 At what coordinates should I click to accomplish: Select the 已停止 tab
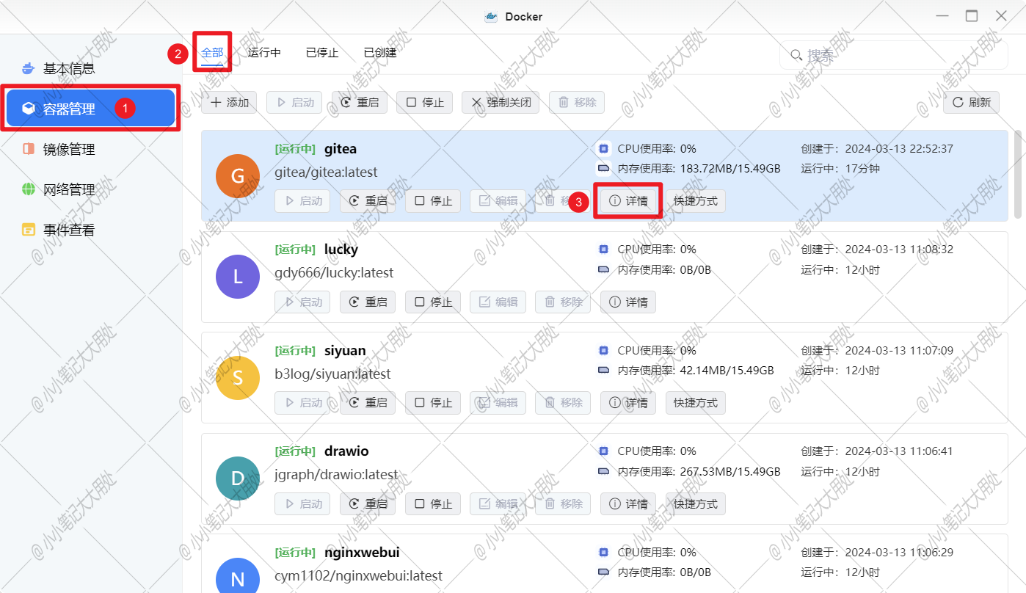click(x=321, y=52)
